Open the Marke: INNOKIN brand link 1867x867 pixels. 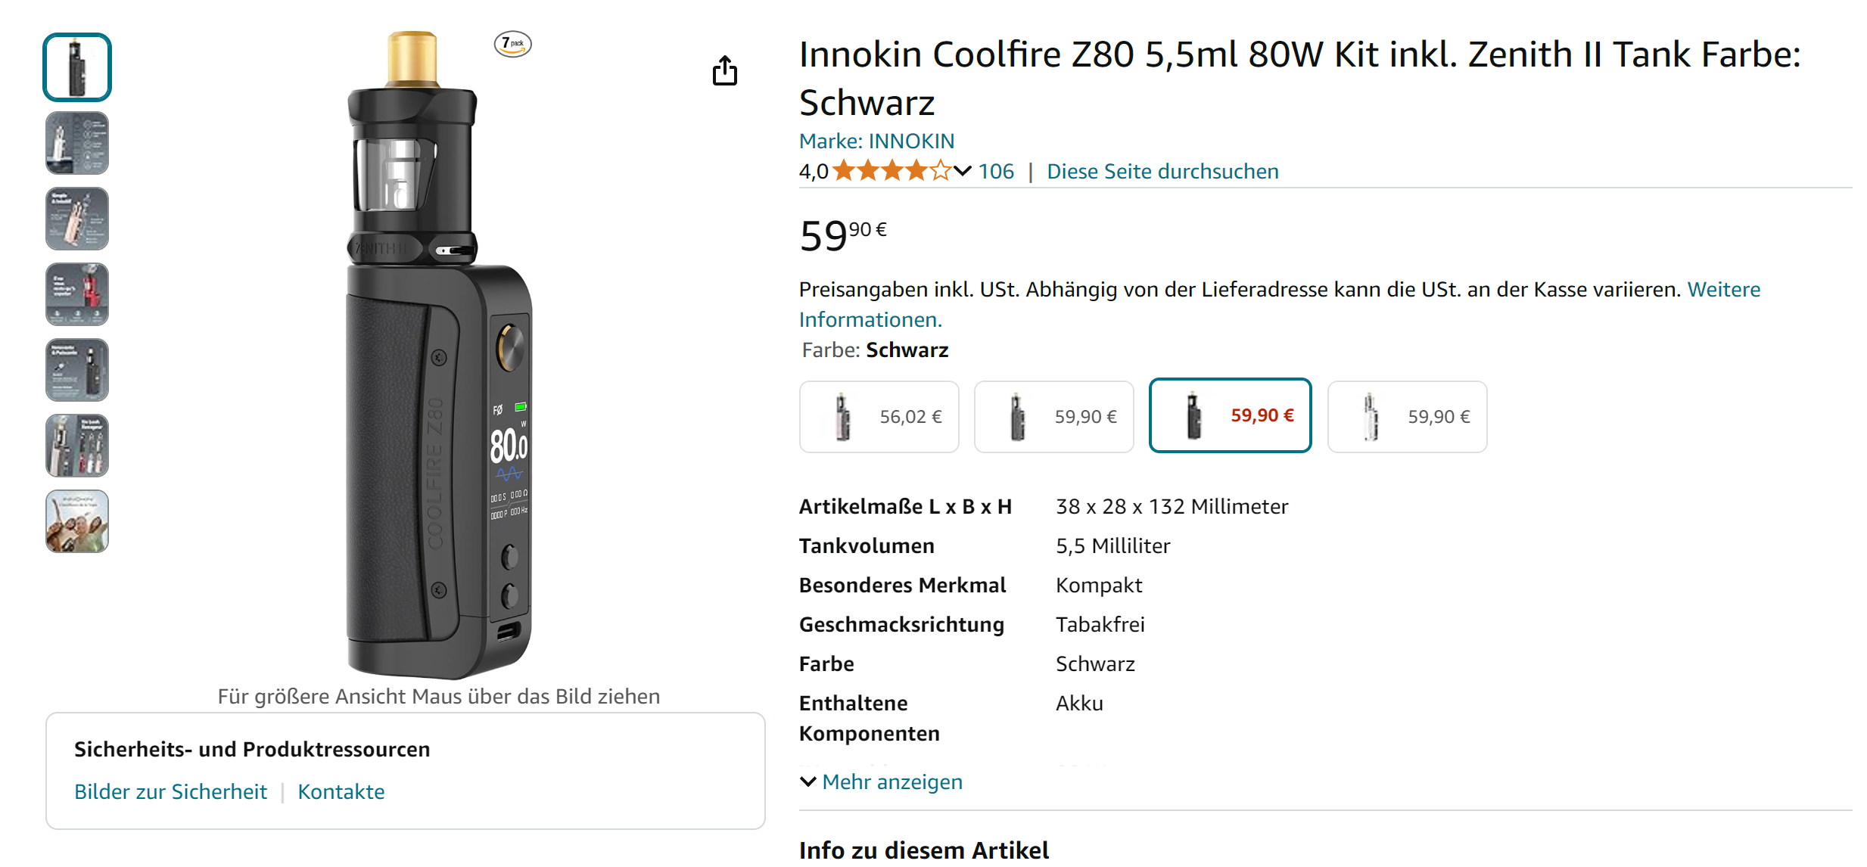[x=876, y=141]
